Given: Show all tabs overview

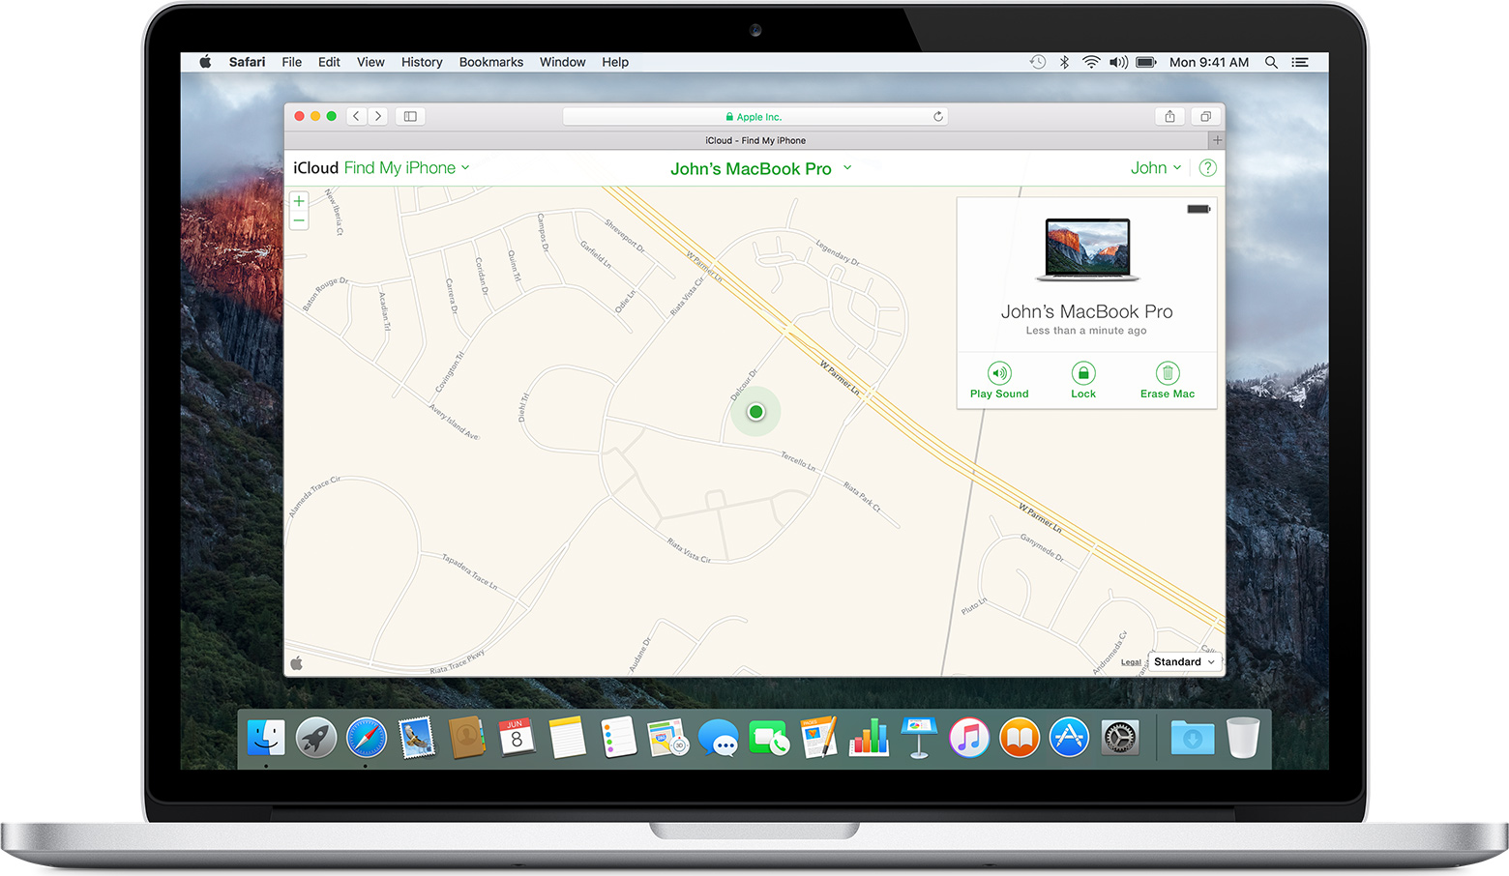Looking at the screenshot, I should coord(1205,116).
